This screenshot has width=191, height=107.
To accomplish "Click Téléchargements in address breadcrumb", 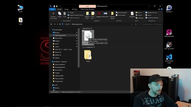I will 77,24.
